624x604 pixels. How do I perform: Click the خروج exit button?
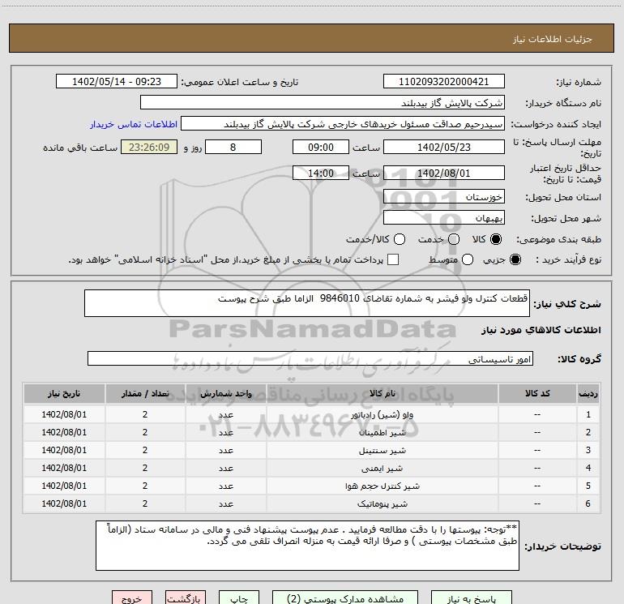click(x=132, y=598)
